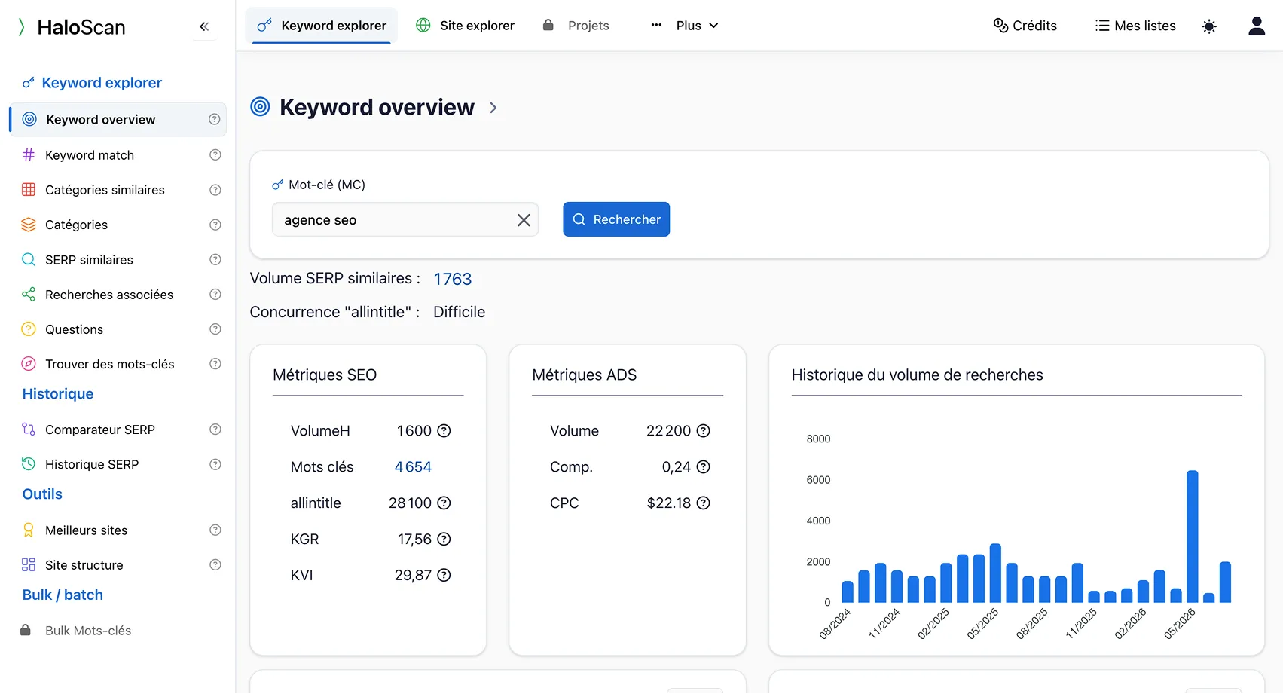Open the locked Projets tab
This screenshot has height=694, width=1283.
576,26
